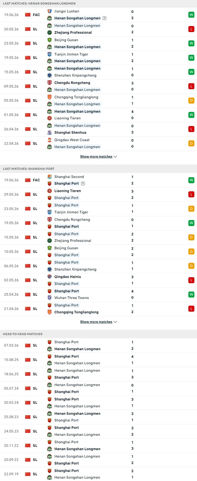Click Jiangxi Lushan team logo icon
197x481 pixels.
50,11
